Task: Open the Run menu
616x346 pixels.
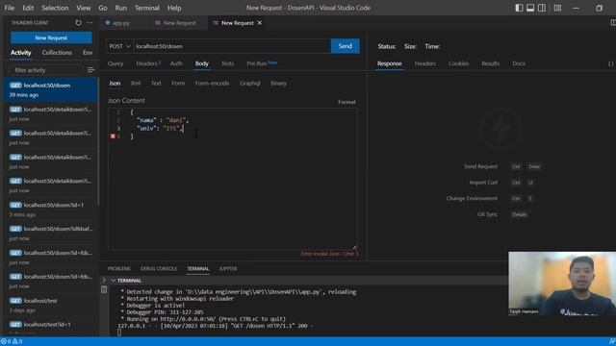Action: (x=121, y=8)
